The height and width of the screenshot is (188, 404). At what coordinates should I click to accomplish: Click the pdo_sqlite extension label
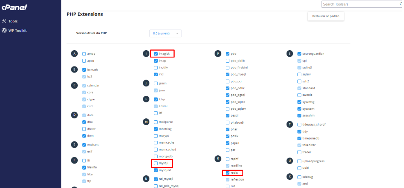(x=238, y=102)
